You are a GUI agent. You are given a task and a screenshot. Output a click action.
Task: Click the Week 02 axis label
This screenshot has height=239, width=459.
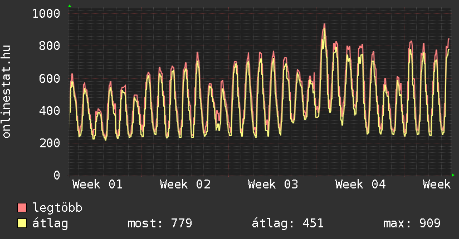point(185,185)
